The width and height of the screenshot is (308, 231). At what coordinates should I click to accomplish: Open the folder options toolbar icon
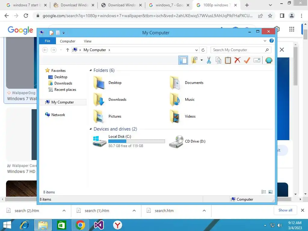tap(194, 60)
